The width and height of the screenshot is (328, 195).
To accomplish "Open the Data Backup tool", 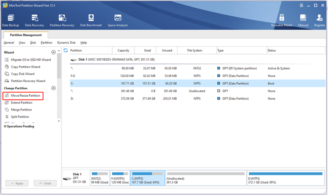I will [11, 20].
